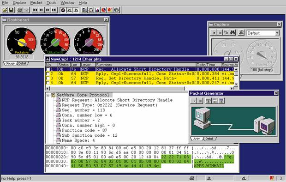The image size is (286, 182).
Task: Click the Packets/s gauge in Dashboard
Action: 22,41
